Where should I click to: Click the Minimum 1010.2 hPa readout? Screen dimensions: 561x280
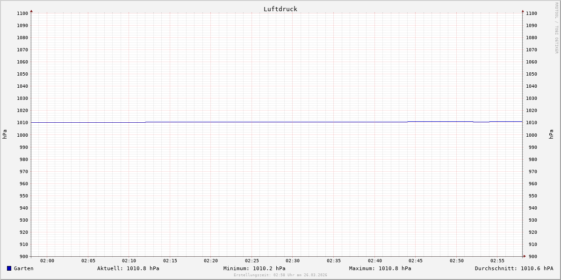[x=254, y=268]
